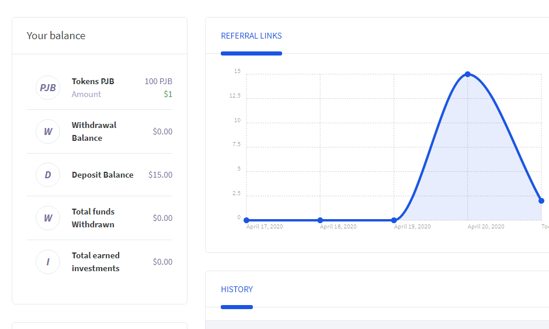Click the Withdrawal Balance W icon

[48, 131]
